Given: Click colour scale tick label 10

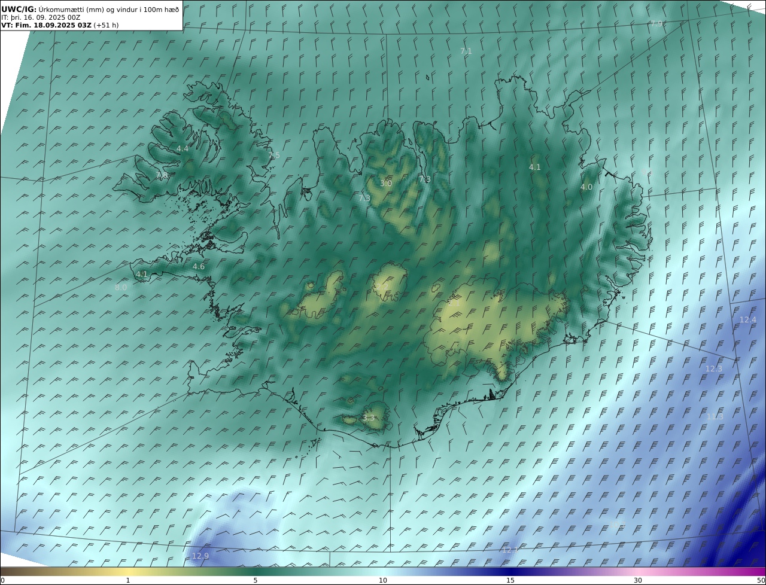Looking at the screenshot, I should (383, 580).
